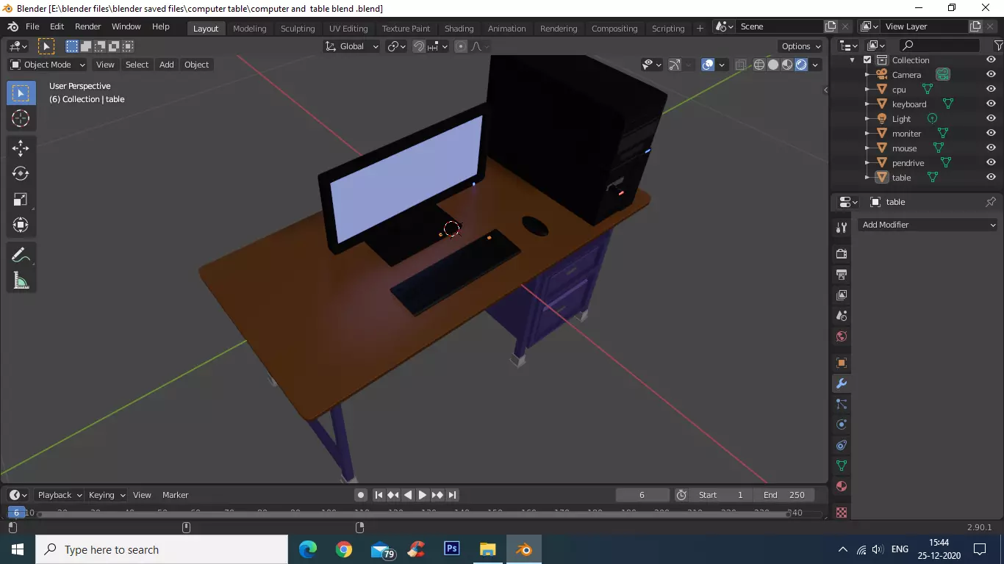The height and width of the screenshot is (564, 1004).
Task: Jump to the timeline end frame
Action: [453, 495]
